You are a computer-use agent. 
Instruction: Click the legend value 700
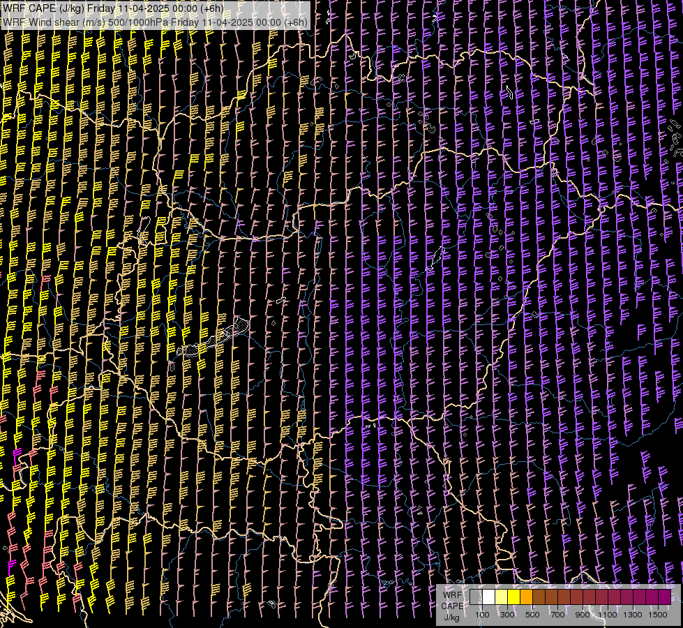(x=557, y=615)
